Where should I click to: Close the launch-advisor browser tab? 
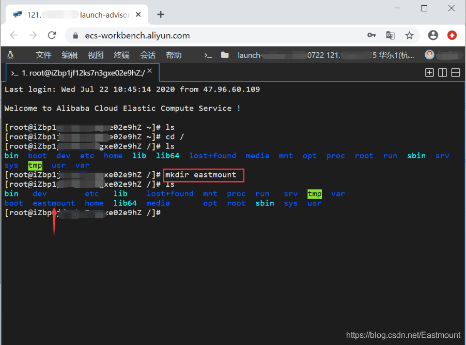coord(138,14)
